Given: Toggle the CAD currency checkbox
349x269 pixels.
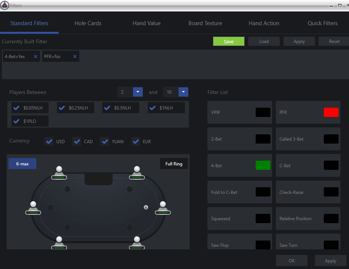Looking at the screenshot, I should [x=77, y=141].
